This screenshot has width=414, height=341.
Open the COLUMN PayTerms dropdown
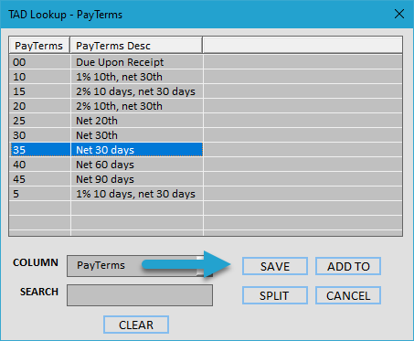click(140, 266)
